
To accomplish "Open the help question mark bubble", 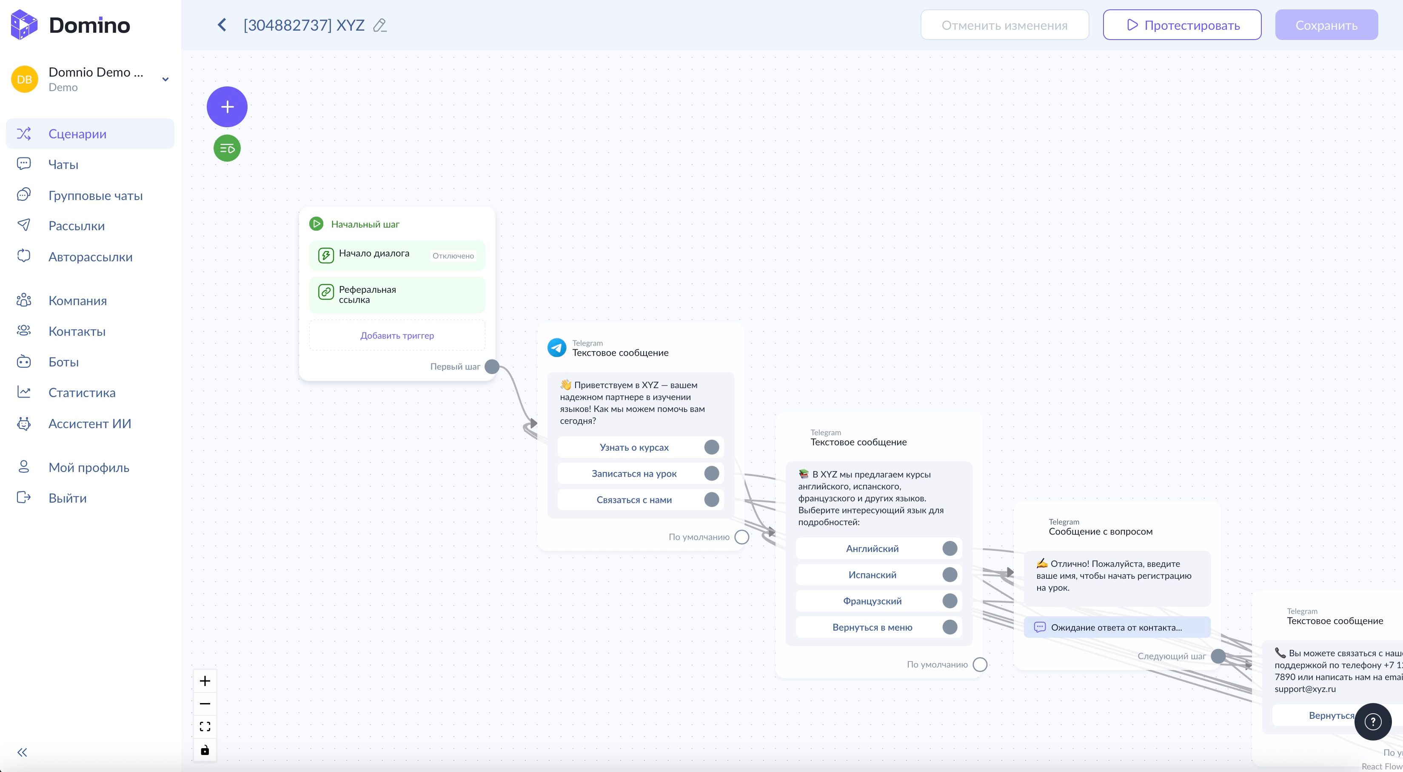I will [1372, 722].
